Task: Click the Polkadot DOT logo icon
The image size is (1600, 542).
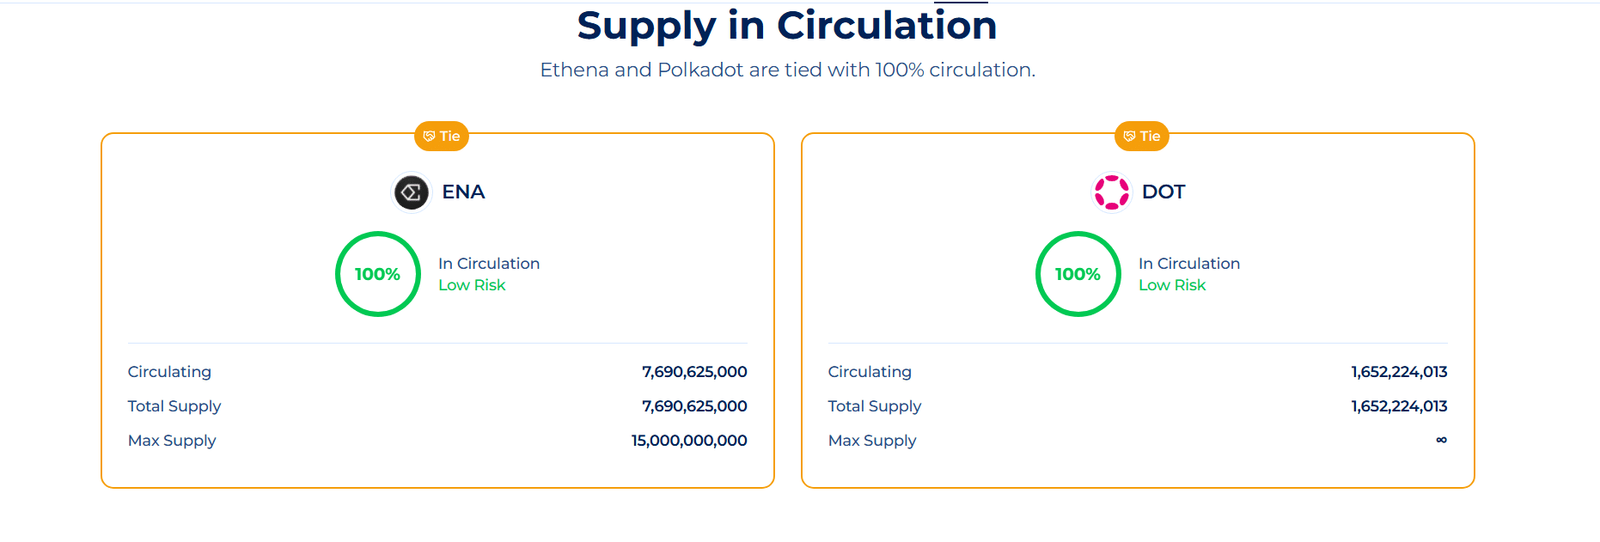Action: coord(1111,192)
